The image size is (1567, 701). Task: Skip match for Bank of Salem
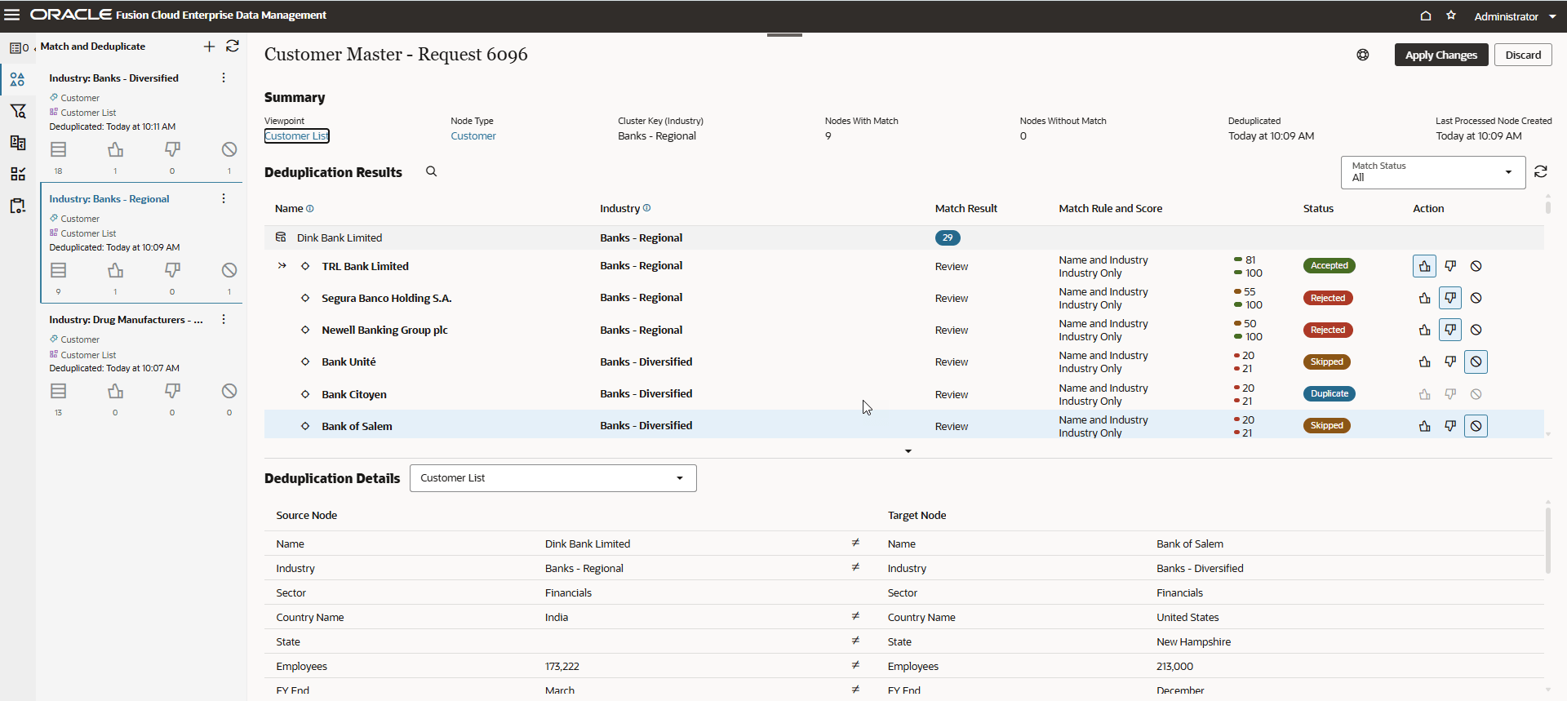point(1476,426)
